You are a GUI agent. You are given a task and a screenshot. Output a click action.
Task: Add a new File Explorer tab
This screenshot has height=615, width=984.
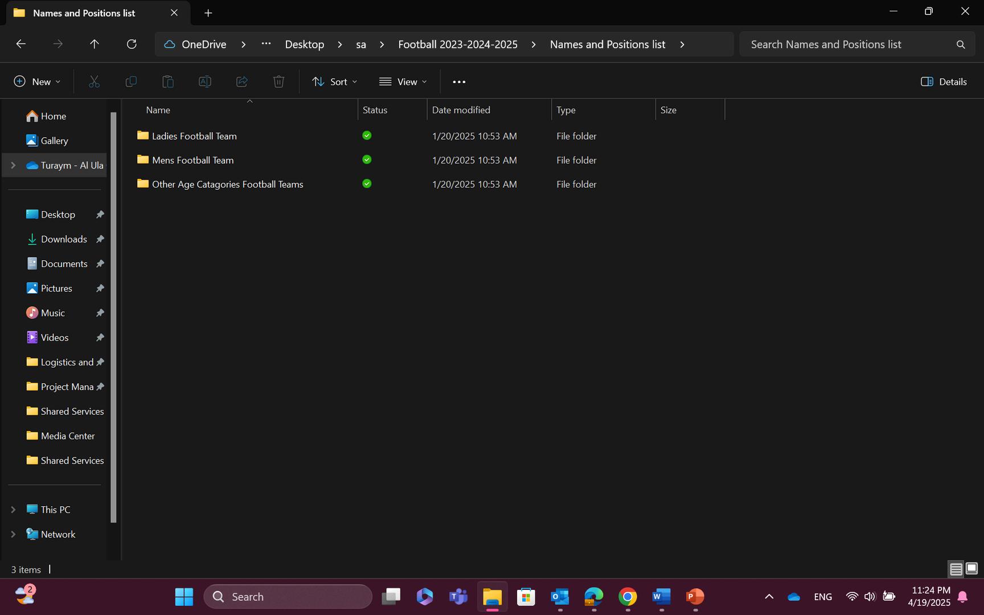tap(208, 13)
